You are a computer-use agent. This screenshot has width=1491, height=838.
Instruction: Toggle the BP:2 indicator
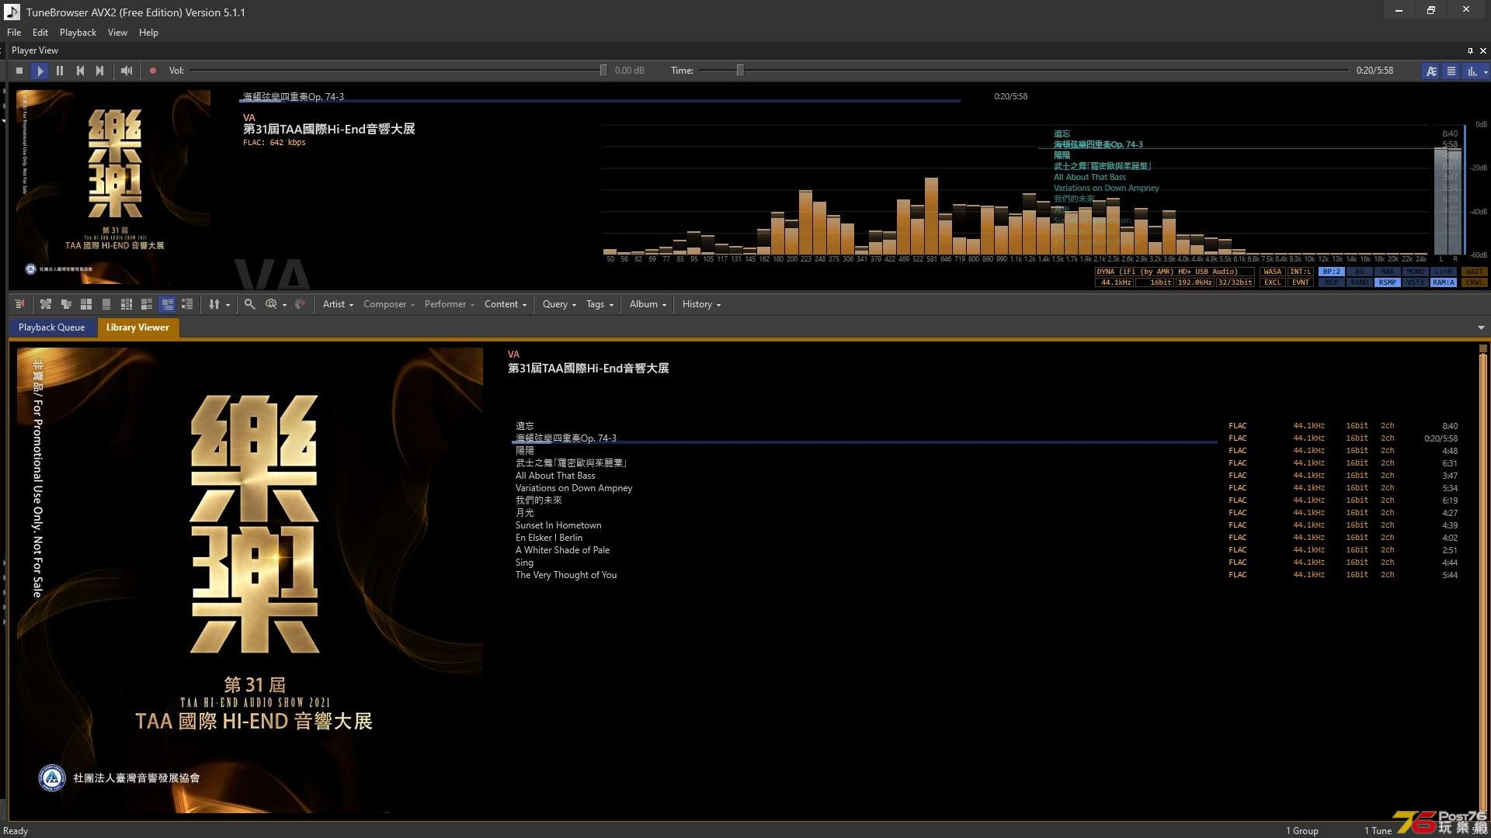(x=1332, y=272)
